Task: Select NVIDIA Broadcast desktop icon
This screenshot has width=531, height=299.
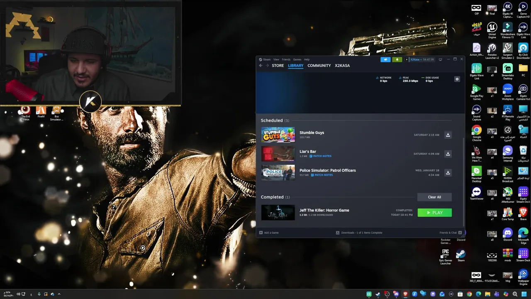Action: coord(507,174)
